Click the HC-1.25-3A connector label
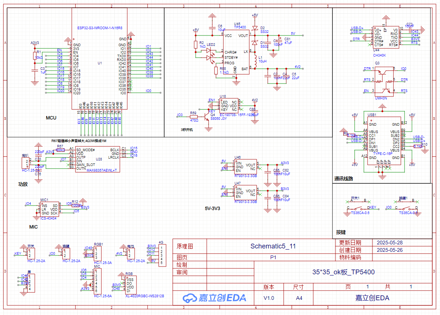The width and height of the screenshot is (440, 315). pos(103,263)
